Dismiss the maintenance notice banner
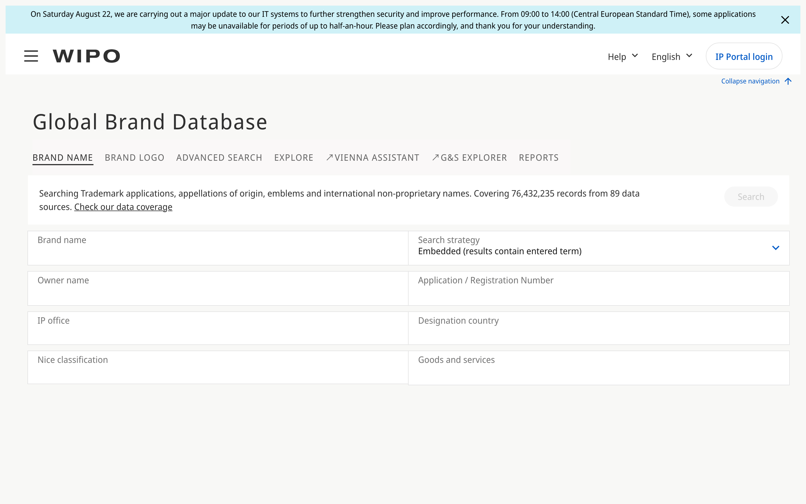Image resolution: width=806 pixels, height=504 pixels. pos(785,20)
